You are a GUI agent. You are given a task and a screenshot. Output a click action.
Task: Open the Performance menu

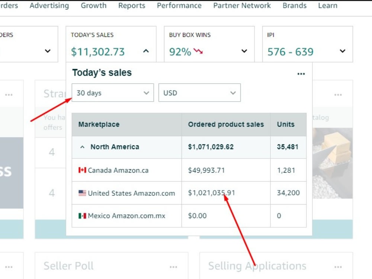(179, 6)
